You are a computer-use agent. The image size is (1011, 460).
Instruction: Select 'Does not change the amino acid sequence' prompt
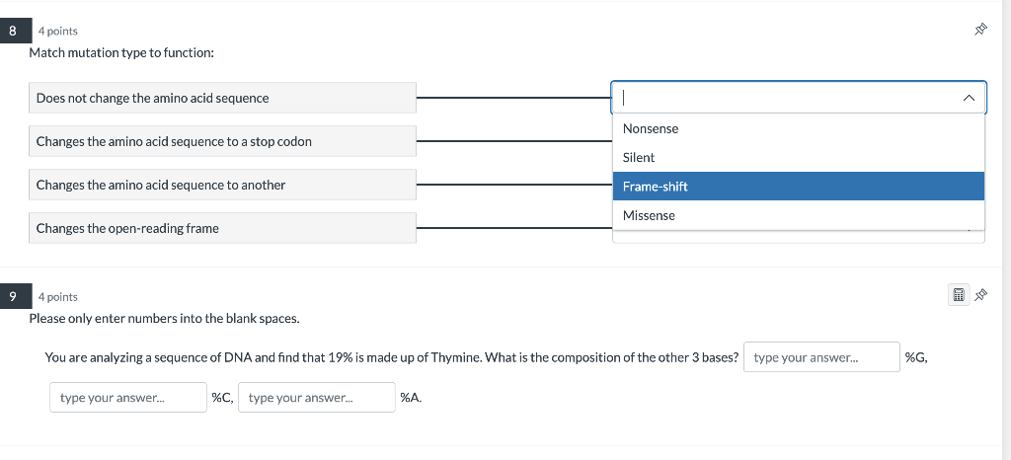click(222, 98)
